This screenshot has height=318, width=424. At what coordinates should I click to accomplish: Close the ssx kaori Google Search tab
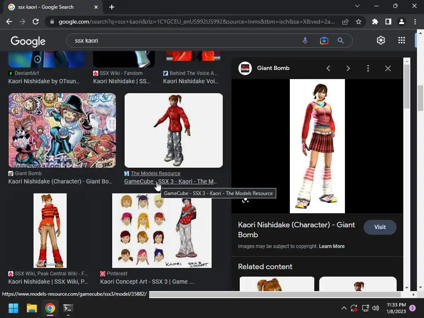[x=96, y=7]
